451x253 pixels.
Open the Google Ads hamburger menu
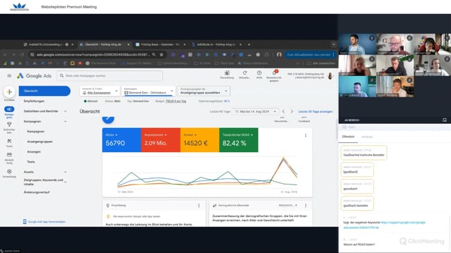(x=9, y=76)
